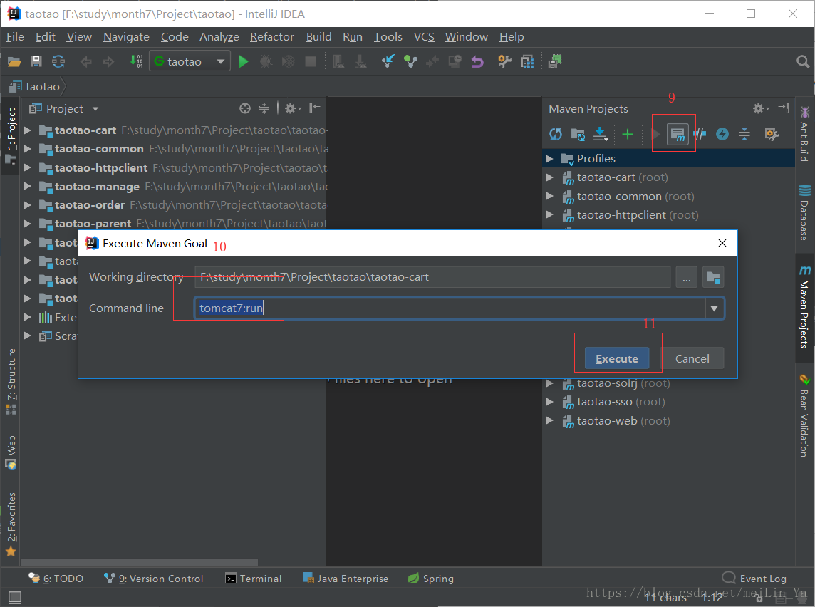The height and width of the screenshot is (607, 815).
Task: Click Collapse All in Project panel
Action: coord(264,108)
